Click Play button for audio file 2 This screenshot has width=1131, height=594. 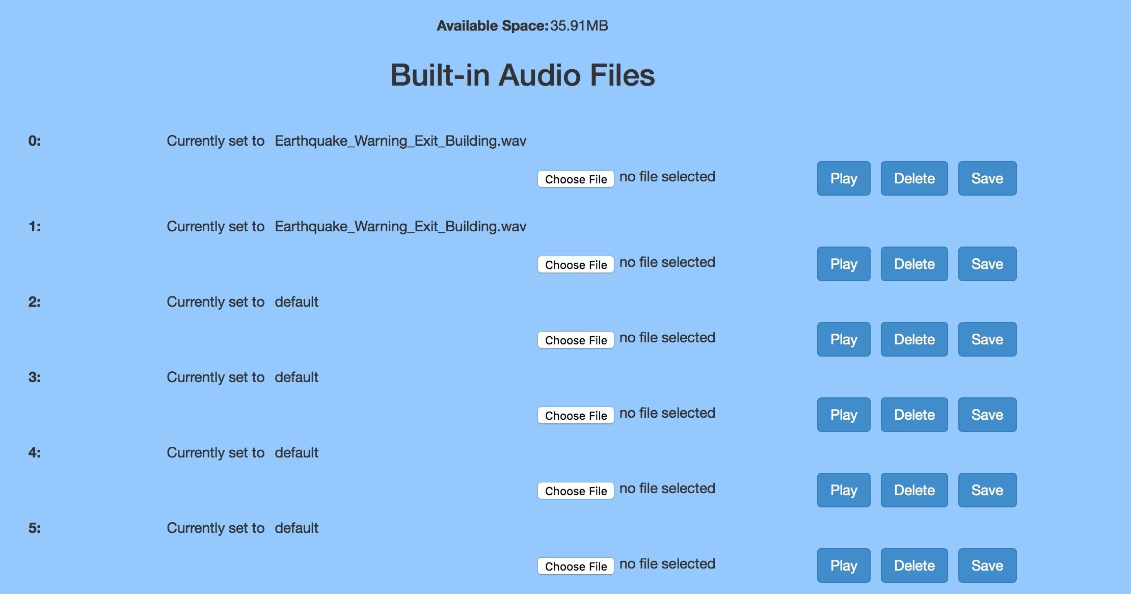click(x=843, y=339)
